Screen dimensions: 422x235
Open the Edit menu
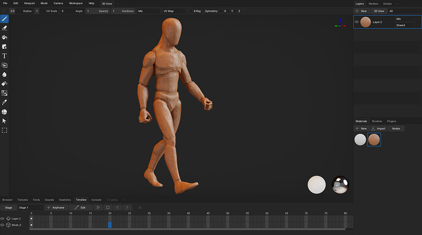pyautogui.click(x=16, y=3)
